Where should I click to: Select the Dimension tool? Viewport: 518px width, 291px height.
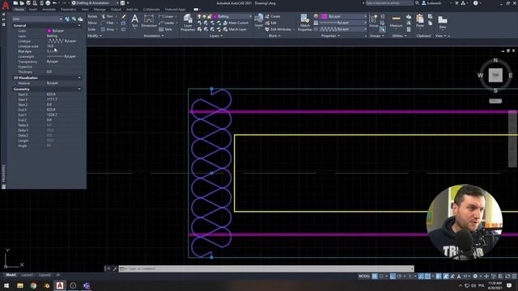(x=149, y=20)
